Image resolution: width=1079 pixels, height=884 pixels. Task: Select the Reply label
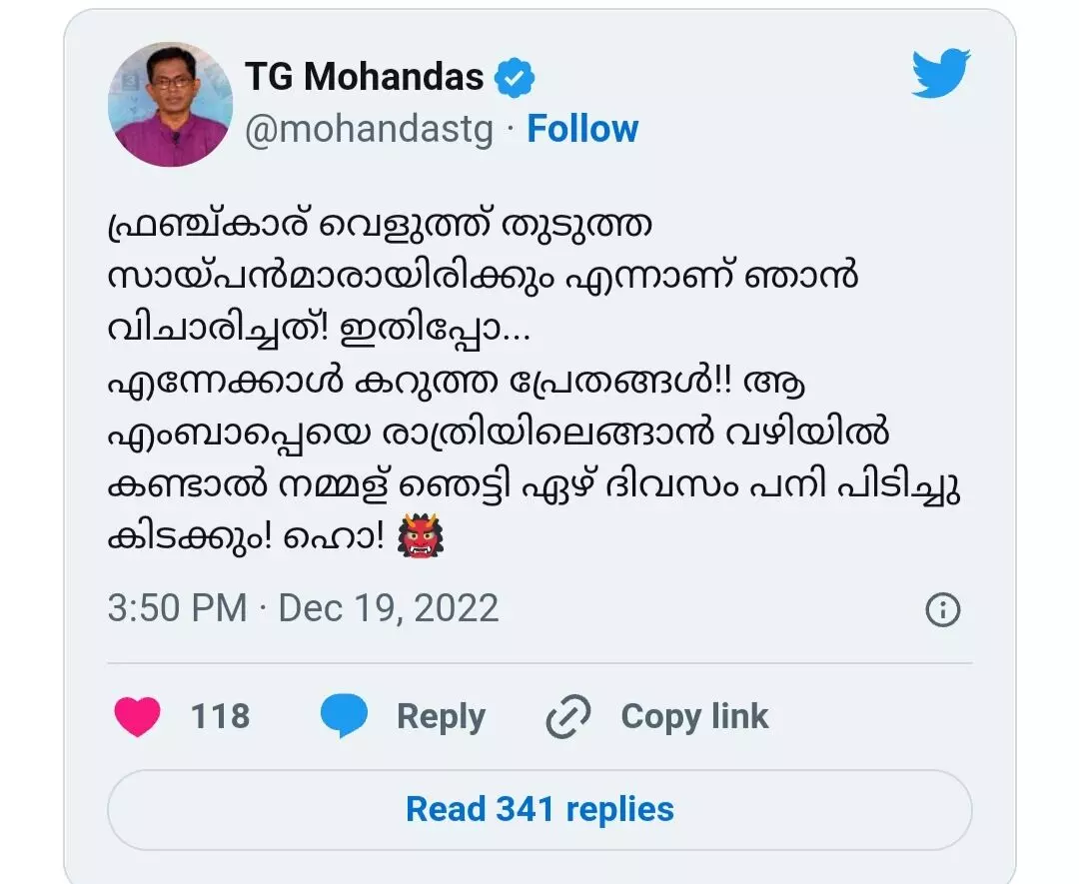(x=441, y=716)
